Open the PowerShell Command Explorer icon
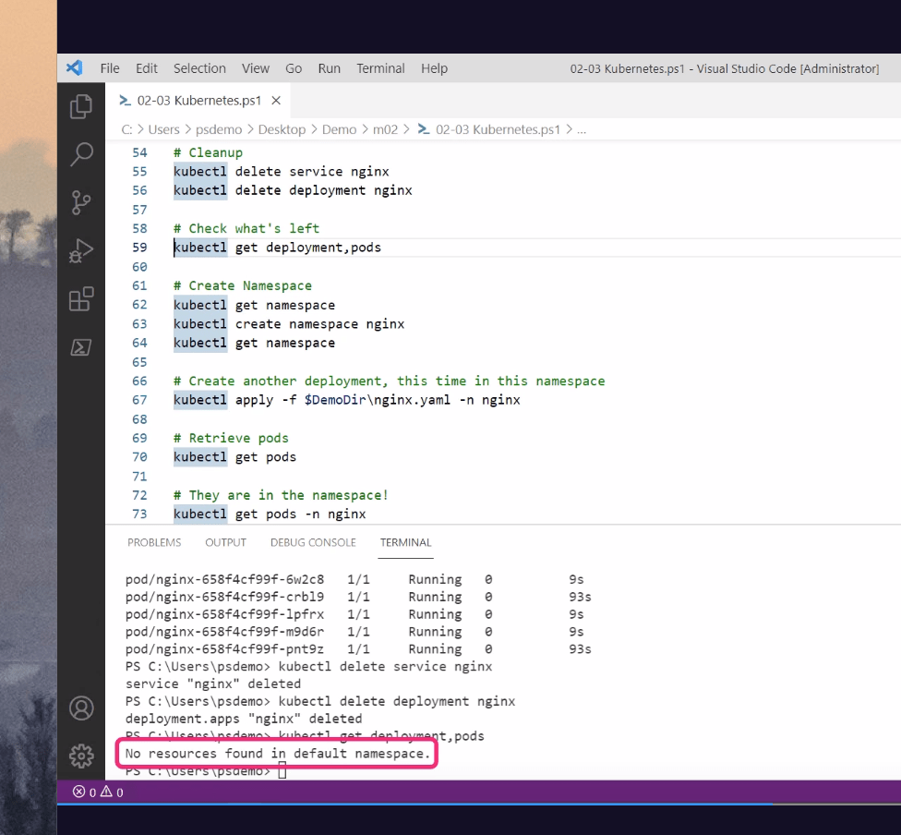Image resolution: width=901 pixels, height=835 pixels. click(x=81, y=347)
